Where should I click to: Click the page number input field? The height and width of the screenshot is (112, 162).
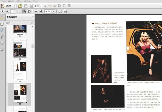pyautogui.click(x=13, y=11)
